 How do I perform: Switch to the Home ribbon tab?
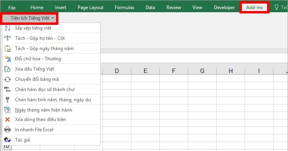click(37, 7)
